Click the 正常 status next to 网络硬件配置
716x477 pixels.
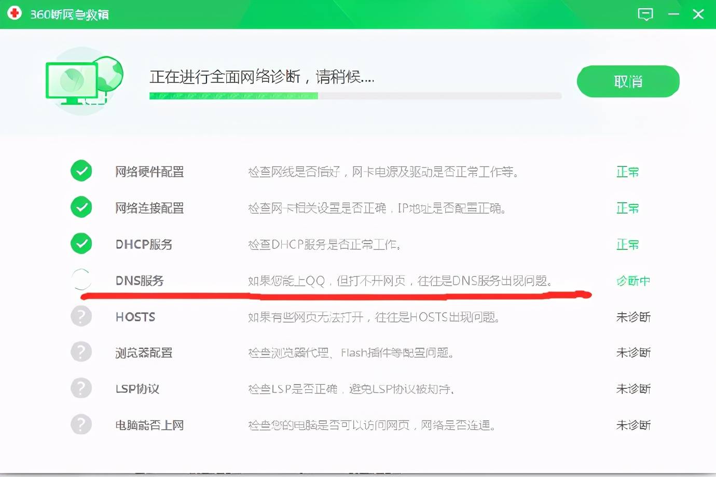coord(627,172)
